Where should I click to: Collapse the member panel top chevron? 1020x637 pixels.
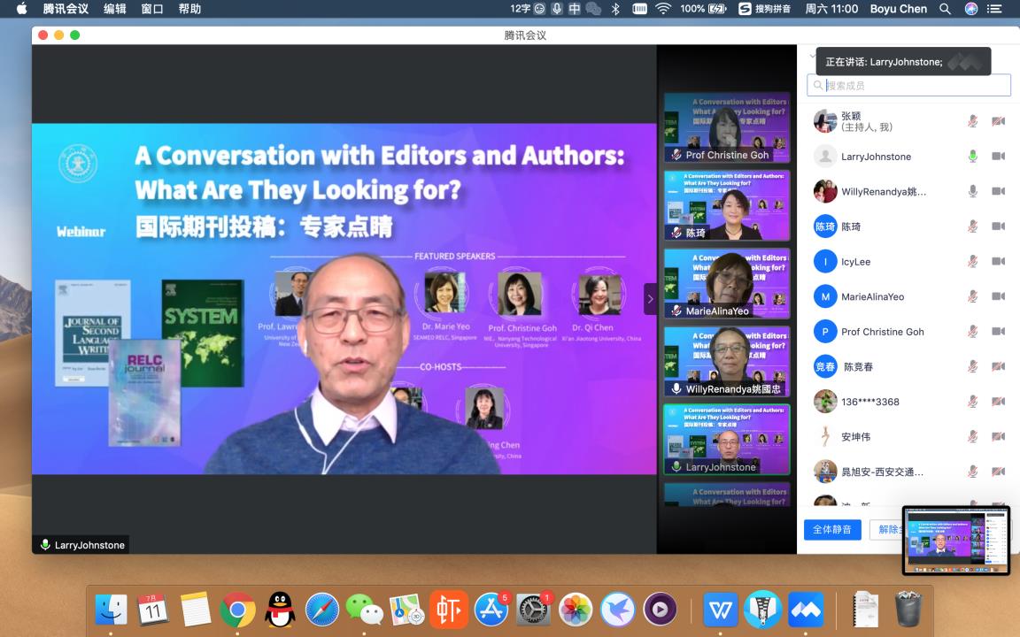[x=812, y=56]
